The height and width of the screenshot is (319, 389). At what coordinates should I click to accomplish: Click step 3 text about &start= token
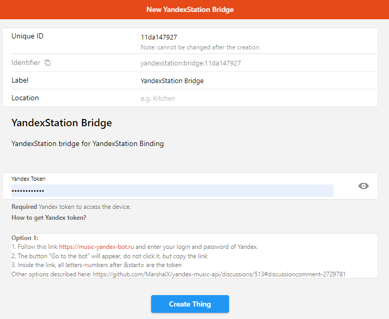tap(97, 265)
